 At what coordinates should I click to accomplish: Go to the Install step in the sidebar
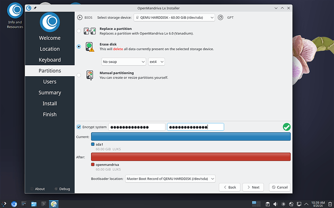pyautogui.click(x=50, y=103)
